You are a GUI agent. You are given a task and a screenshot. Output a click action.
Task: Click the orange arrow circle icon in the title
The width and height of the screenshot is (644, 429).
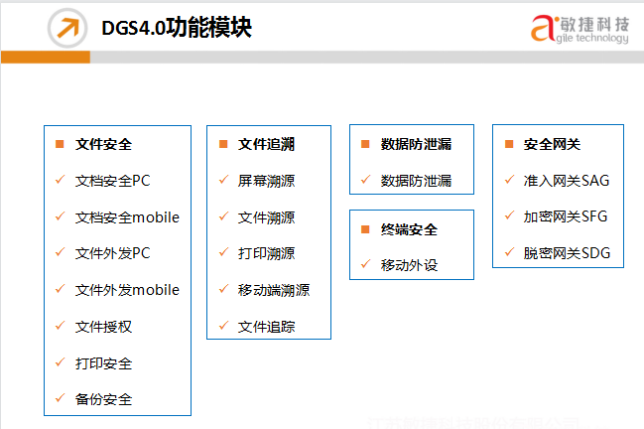point(65,29)
